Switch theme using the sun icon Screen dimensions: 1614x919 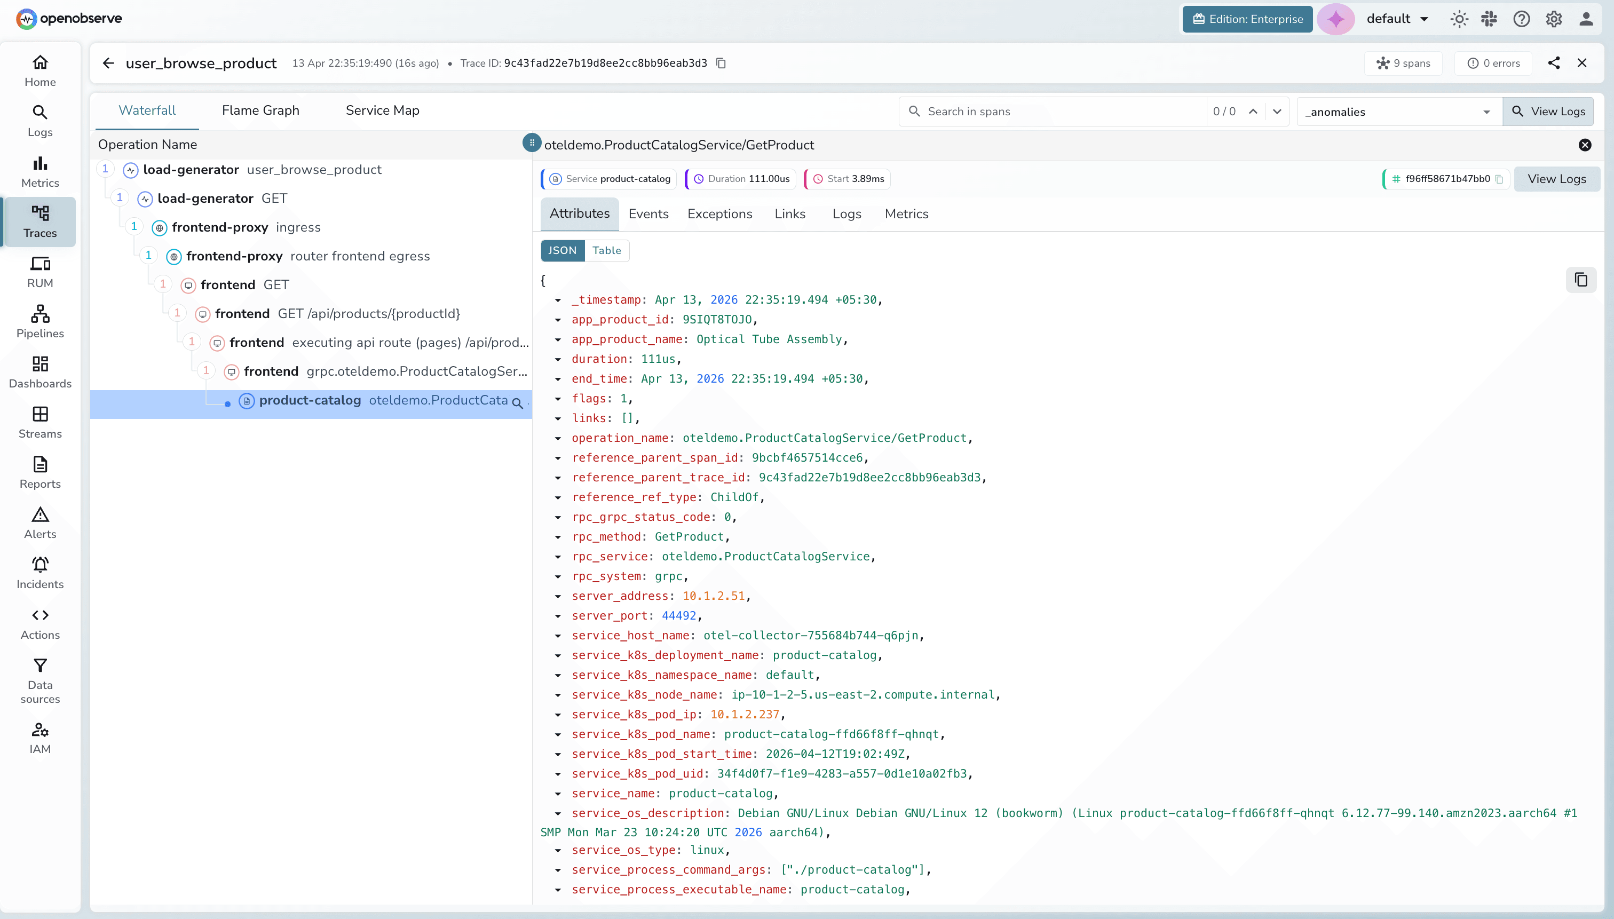[x=1459, y=19]
